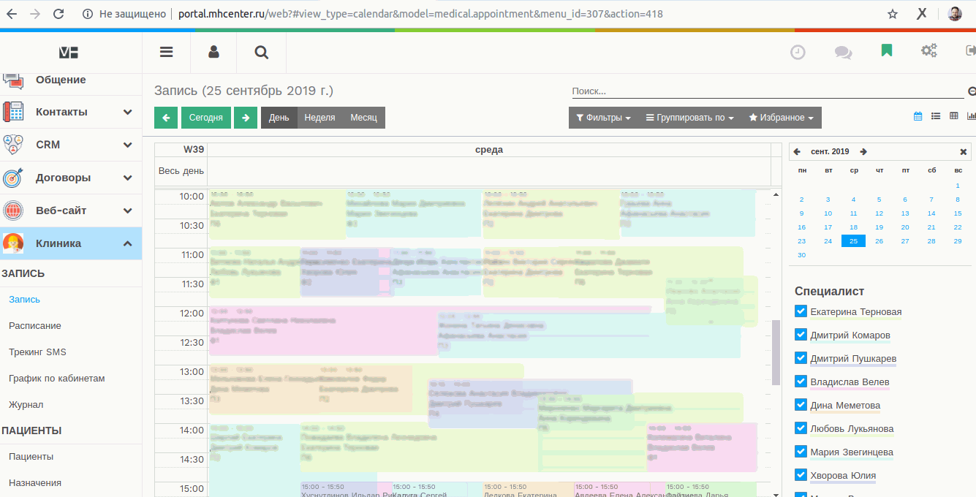Disable specialist Любовь Лукьянова filter
The image size is (976, 497).
coord(800,428)
